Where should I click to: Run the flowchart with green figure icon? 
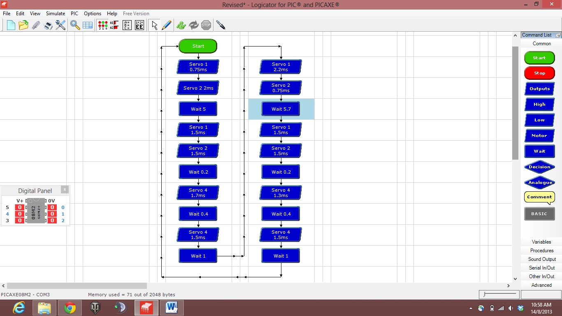click(181, 25)
